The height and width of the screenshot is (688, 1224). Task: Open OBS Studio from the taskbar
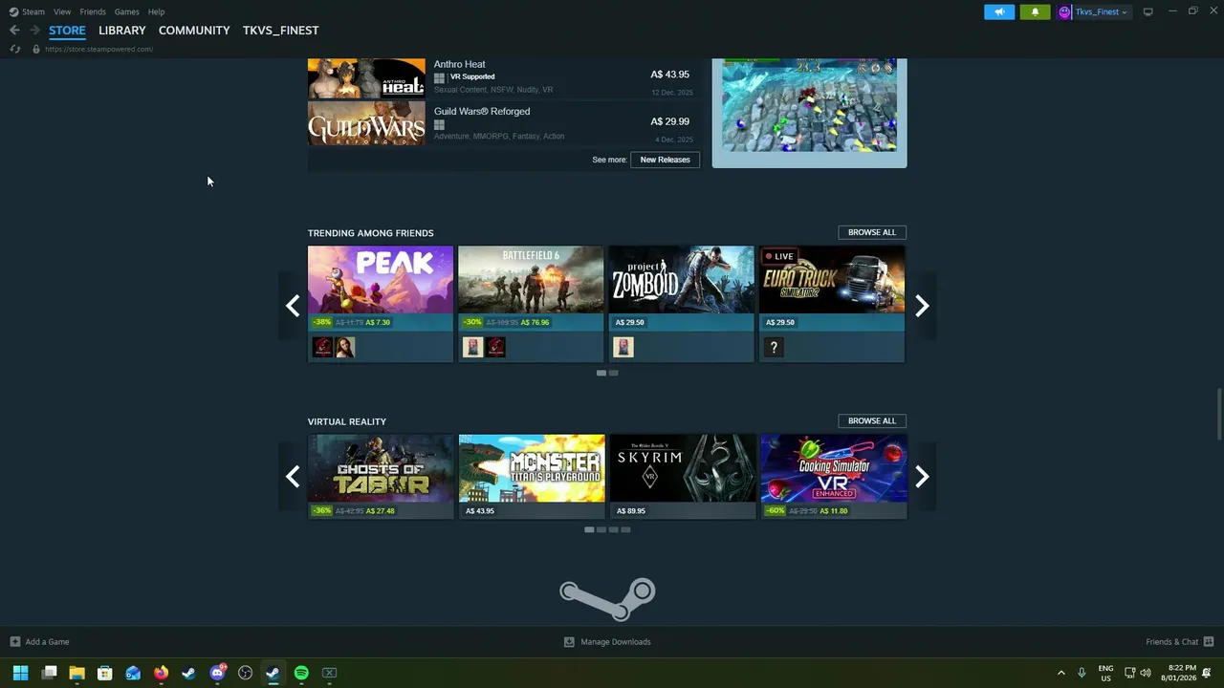tap(245, 673)
